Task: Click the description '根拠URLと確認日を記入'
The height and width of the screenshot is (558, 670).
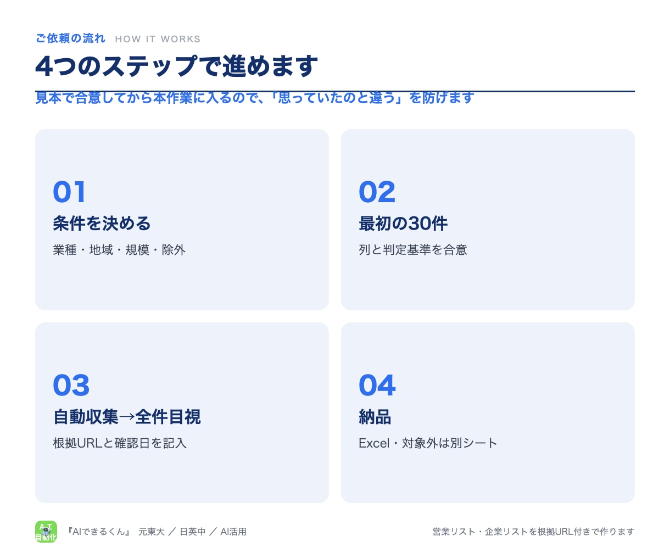Action: (120, 443)
